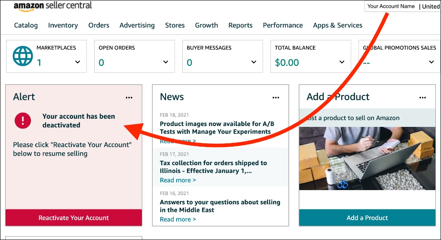The image size is (441, 240).
Task: Click the Amazon Seller Central logo
Action: 52,6
